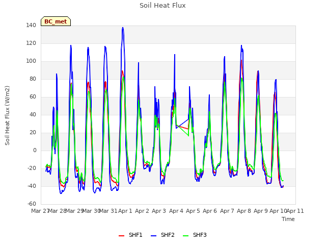Click the Apr 8 x-axis tick label
Viewport: 326px width, 245px height.
244,211
